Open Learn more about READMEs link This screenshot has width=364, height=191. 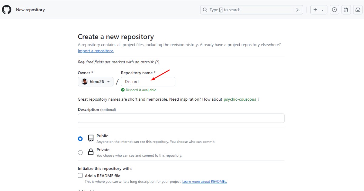204,182
